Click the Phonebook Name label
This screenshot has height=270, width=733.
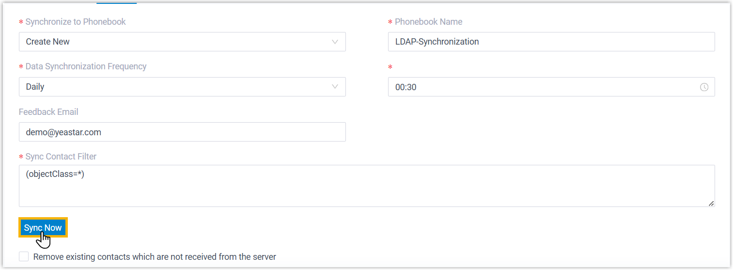coord(428,22)
